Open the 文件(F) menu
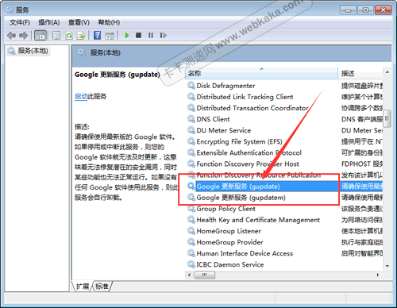This screenshot has height=308, width=397. [x=20, y=22]
